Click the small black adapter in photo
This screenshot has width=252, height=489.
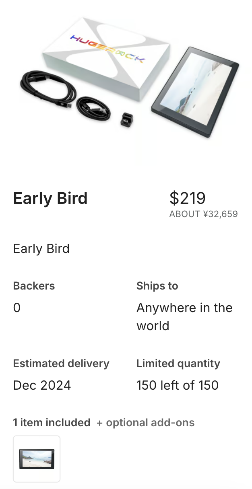pos(127,119)
